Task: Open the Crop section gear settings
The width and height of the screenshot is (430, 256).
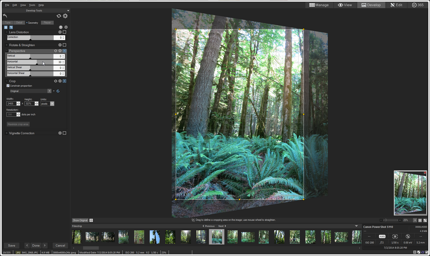Action: point(60,81)
